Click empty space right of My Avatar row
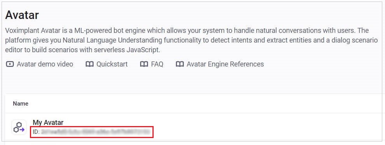This screenshot has height=145, width=385. click(270, 127)
